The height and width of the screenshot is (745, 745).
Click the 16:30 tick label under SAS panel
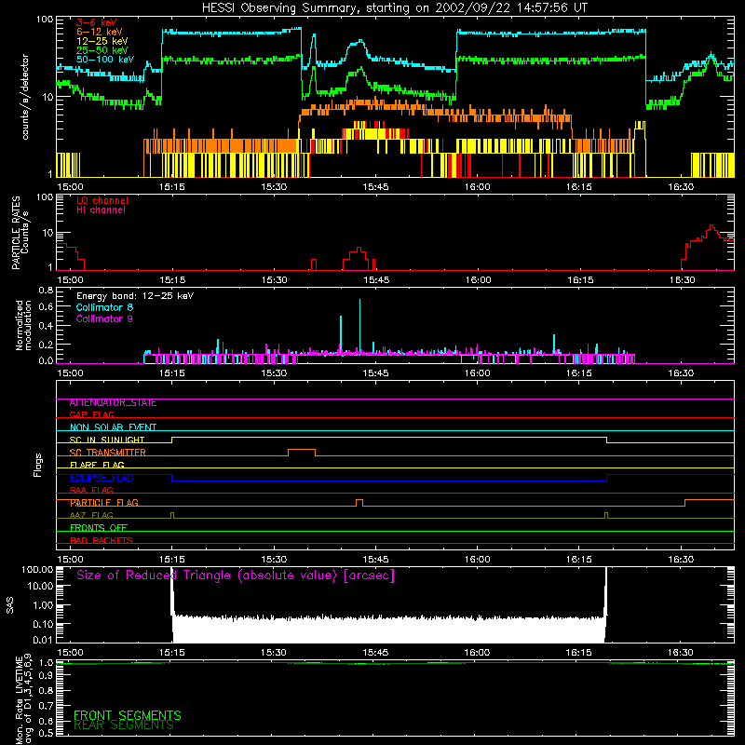681,653
